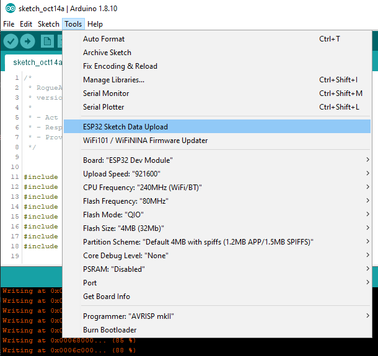Click the Upload arrow toolbar icon
Screen dimensions: 378x356
click(x=27, y=41)
